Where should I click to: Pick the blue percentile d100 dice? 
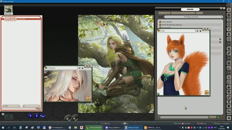tap(43, 116)
